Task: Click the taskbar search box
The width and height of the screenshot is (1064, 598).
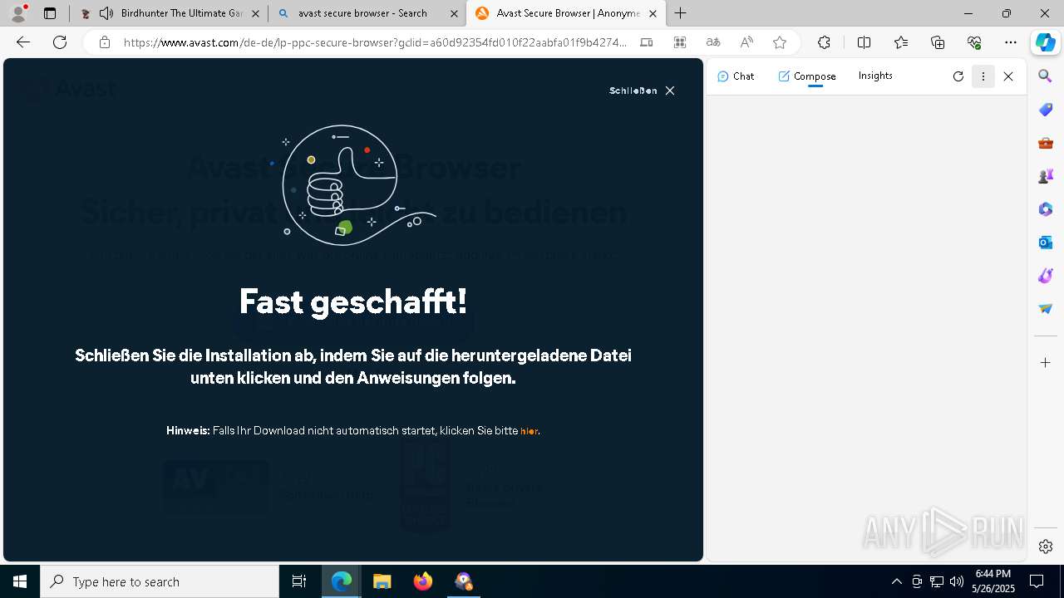Action: coord(160,581)
